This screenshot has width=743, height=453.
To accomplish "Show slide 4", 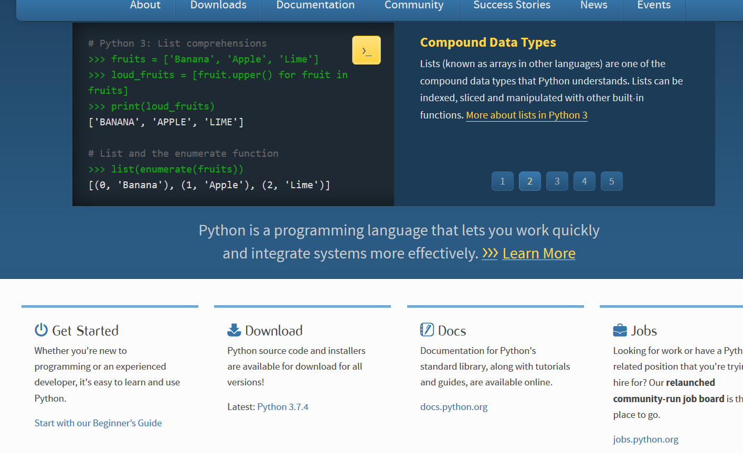I will (x=585, y=181).
